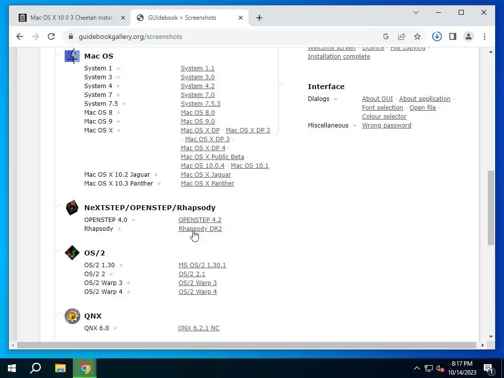This screenshot has width=504, height=378.
Task: Click the scroll up arrow
Action: (x=491, y=52)
